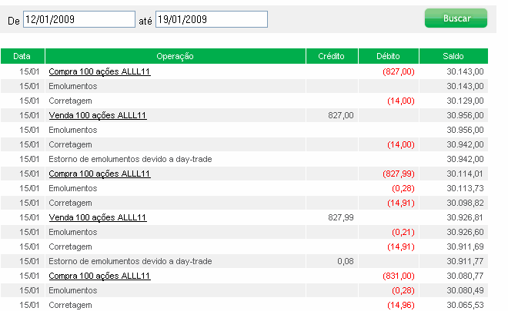This screenshot has height=311, width=508.
Task: Select the Débito column header
Action: point(389,56)
